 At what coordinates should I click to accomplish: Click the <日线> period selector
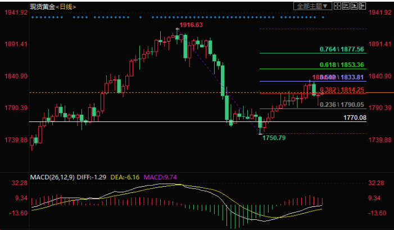(66, 7)
